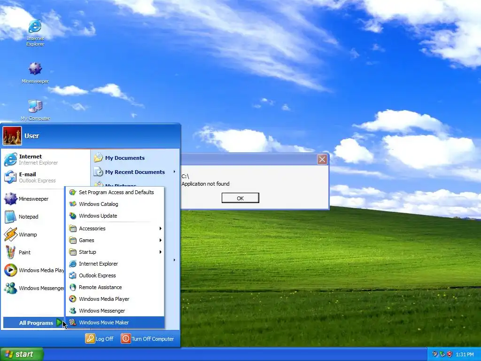The width and height of the screenshot is (481, 361).
Task: Launch Internet Explorer from pinned Internet entry
Action: pos(46,159)
